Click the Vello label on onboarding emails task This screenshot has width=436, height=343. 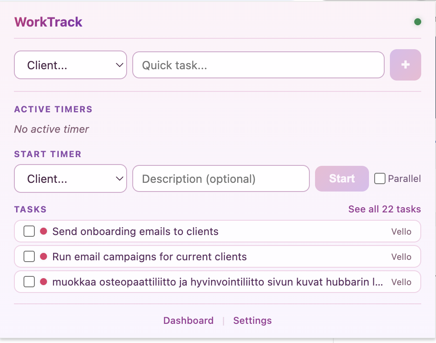coord(401,232)
